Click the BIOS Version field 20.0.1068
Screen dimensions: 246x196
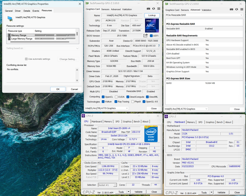point(122,36)
